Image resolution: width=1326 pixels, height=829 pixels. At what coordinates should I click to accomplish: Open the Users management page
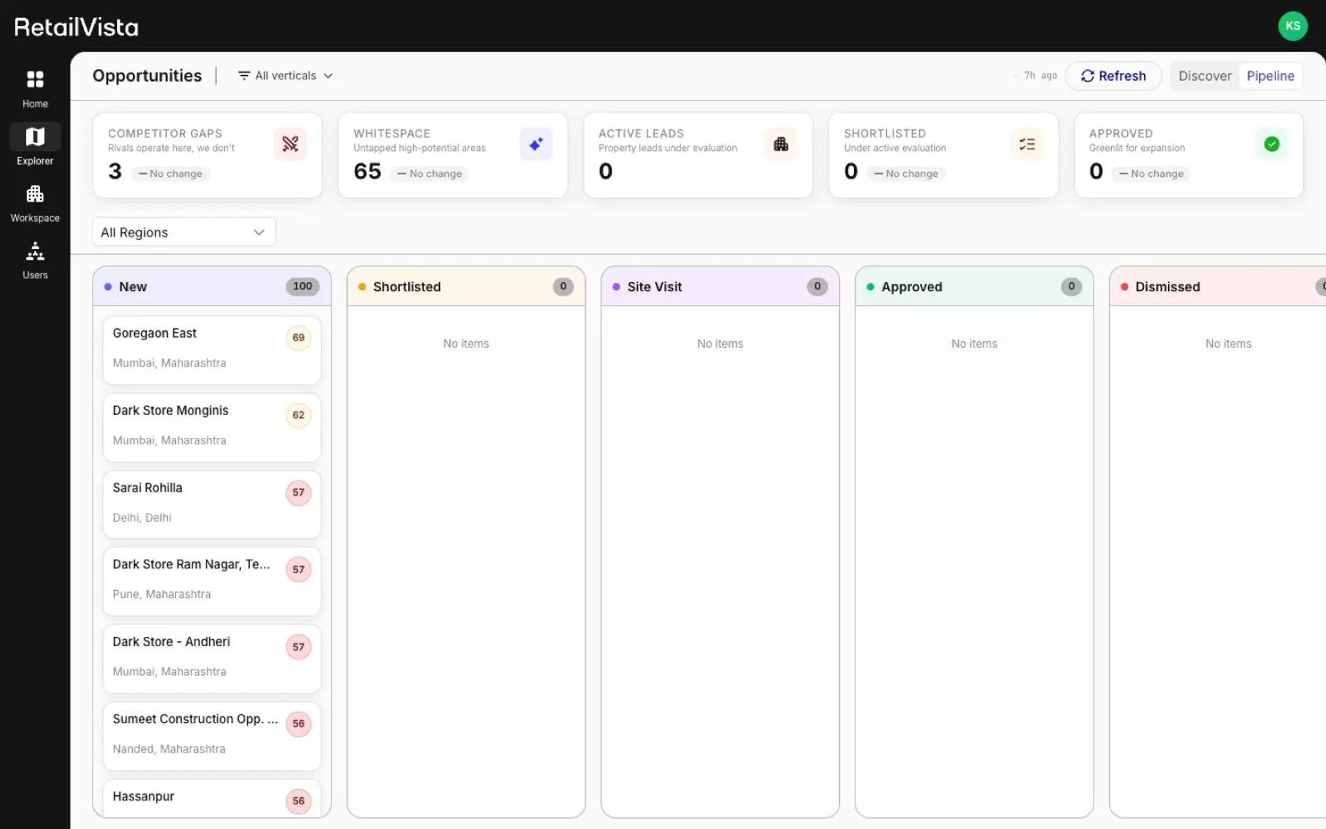[35, 260]
